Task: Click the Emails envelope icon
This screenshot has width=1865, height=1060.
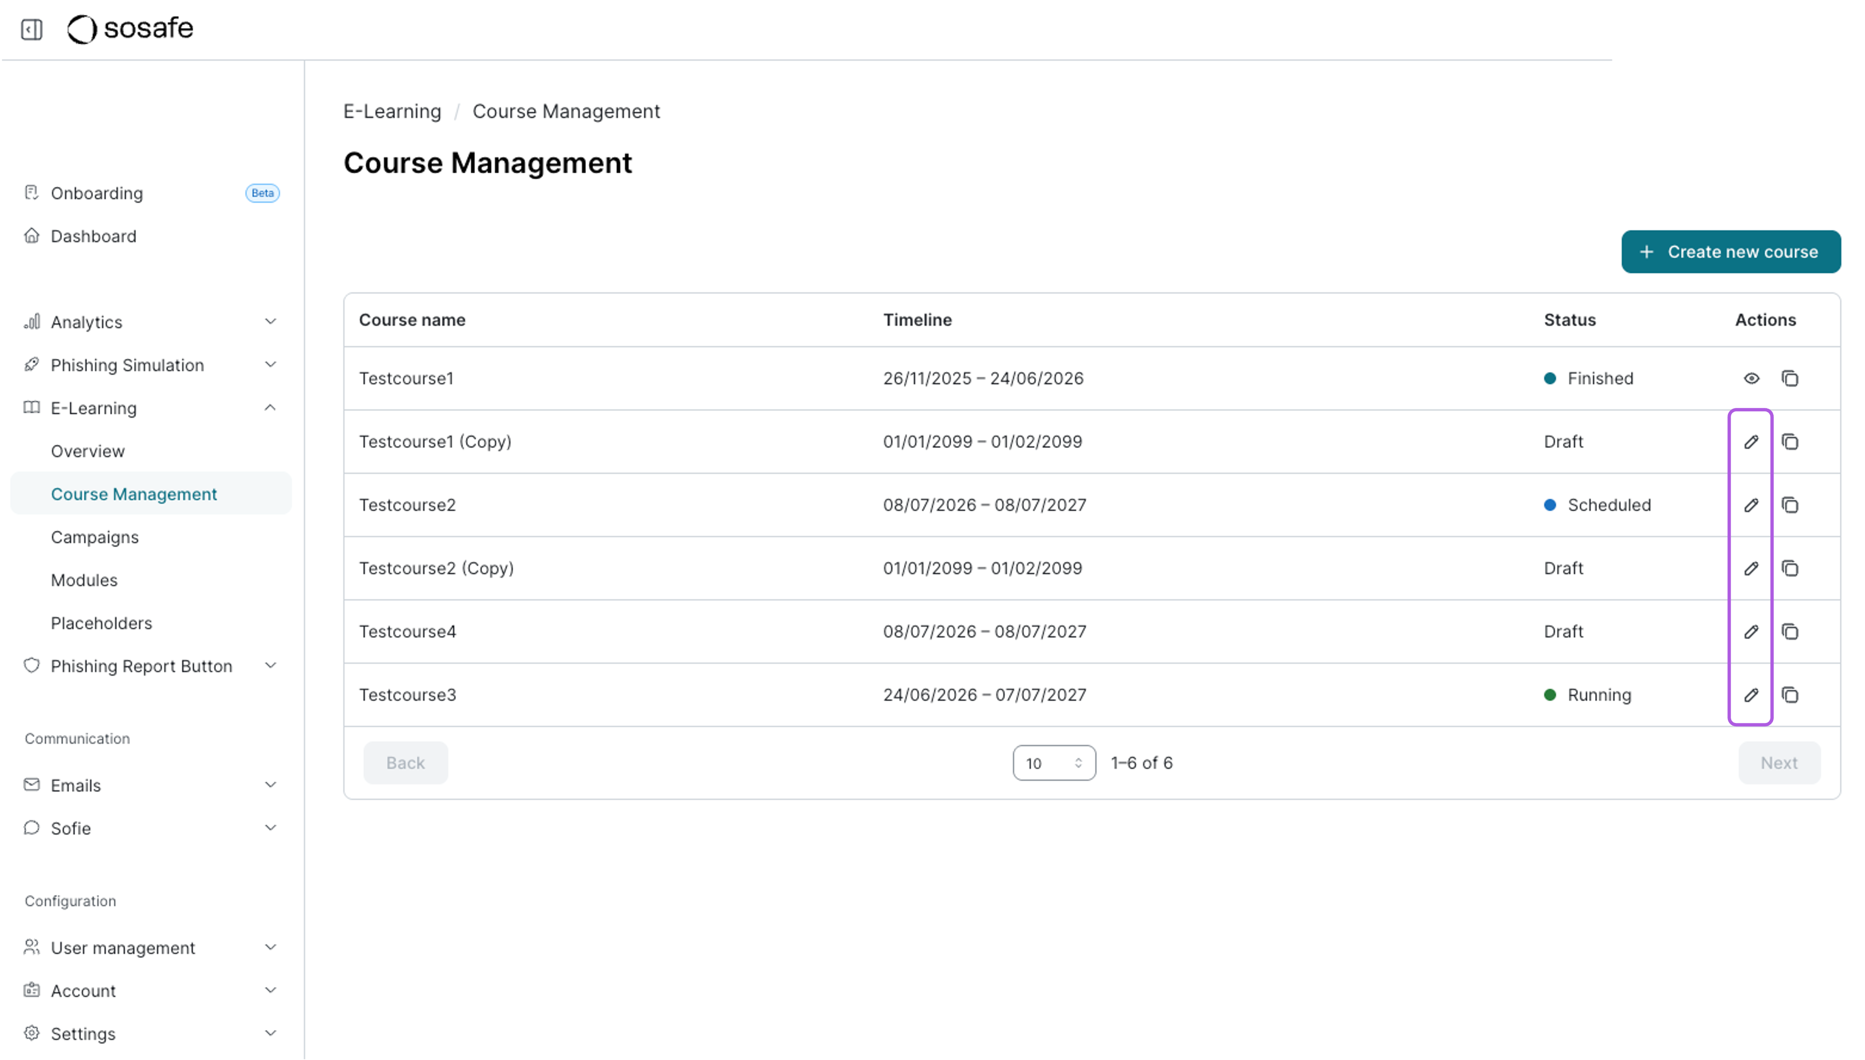Action: [x=31, y=785]
